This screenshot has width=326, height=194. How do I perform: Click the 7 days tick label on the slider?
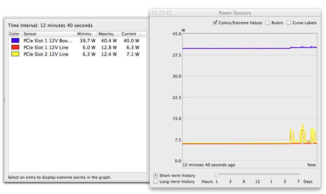point(298,182)
